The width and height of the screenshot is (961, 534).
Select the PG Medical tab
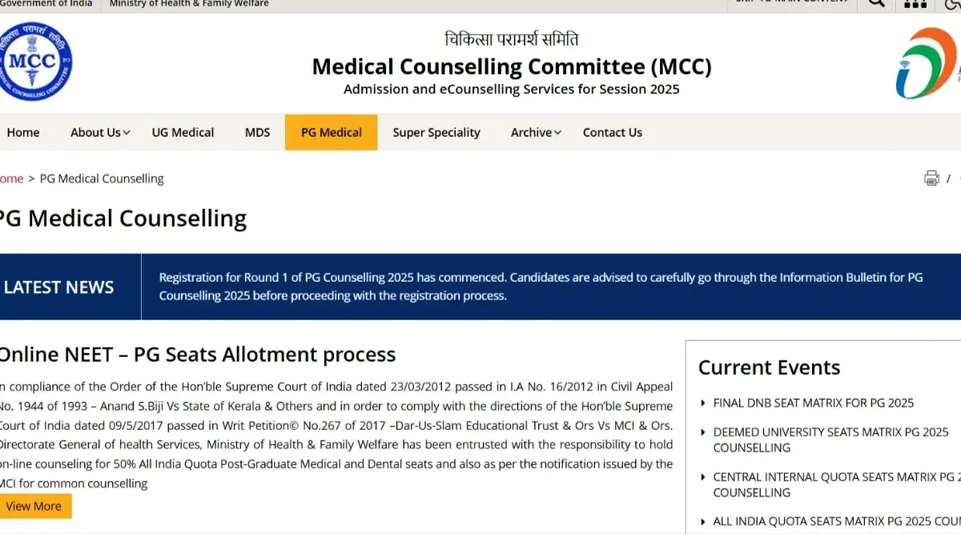(x=331, y=133)
